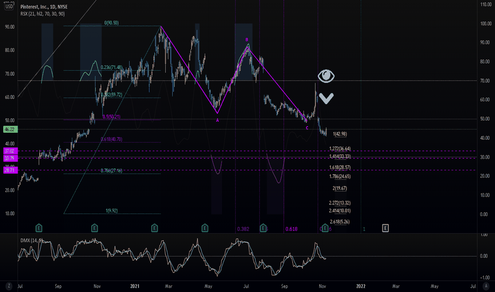
Task: Click the 0.618(40.70) Fibonacci level label
Action: coord(112,139)
